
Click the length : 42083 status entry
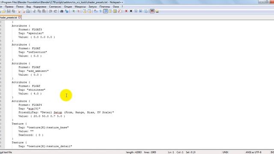[134, 152]
